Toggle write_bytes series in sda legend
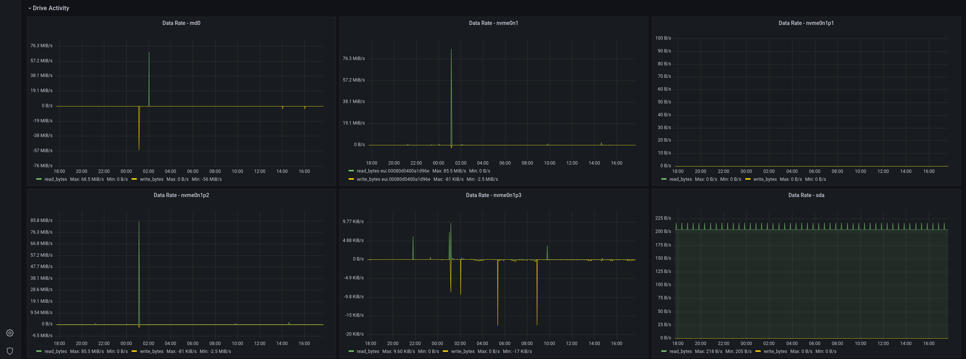966x359 pixels. point(775,351)
